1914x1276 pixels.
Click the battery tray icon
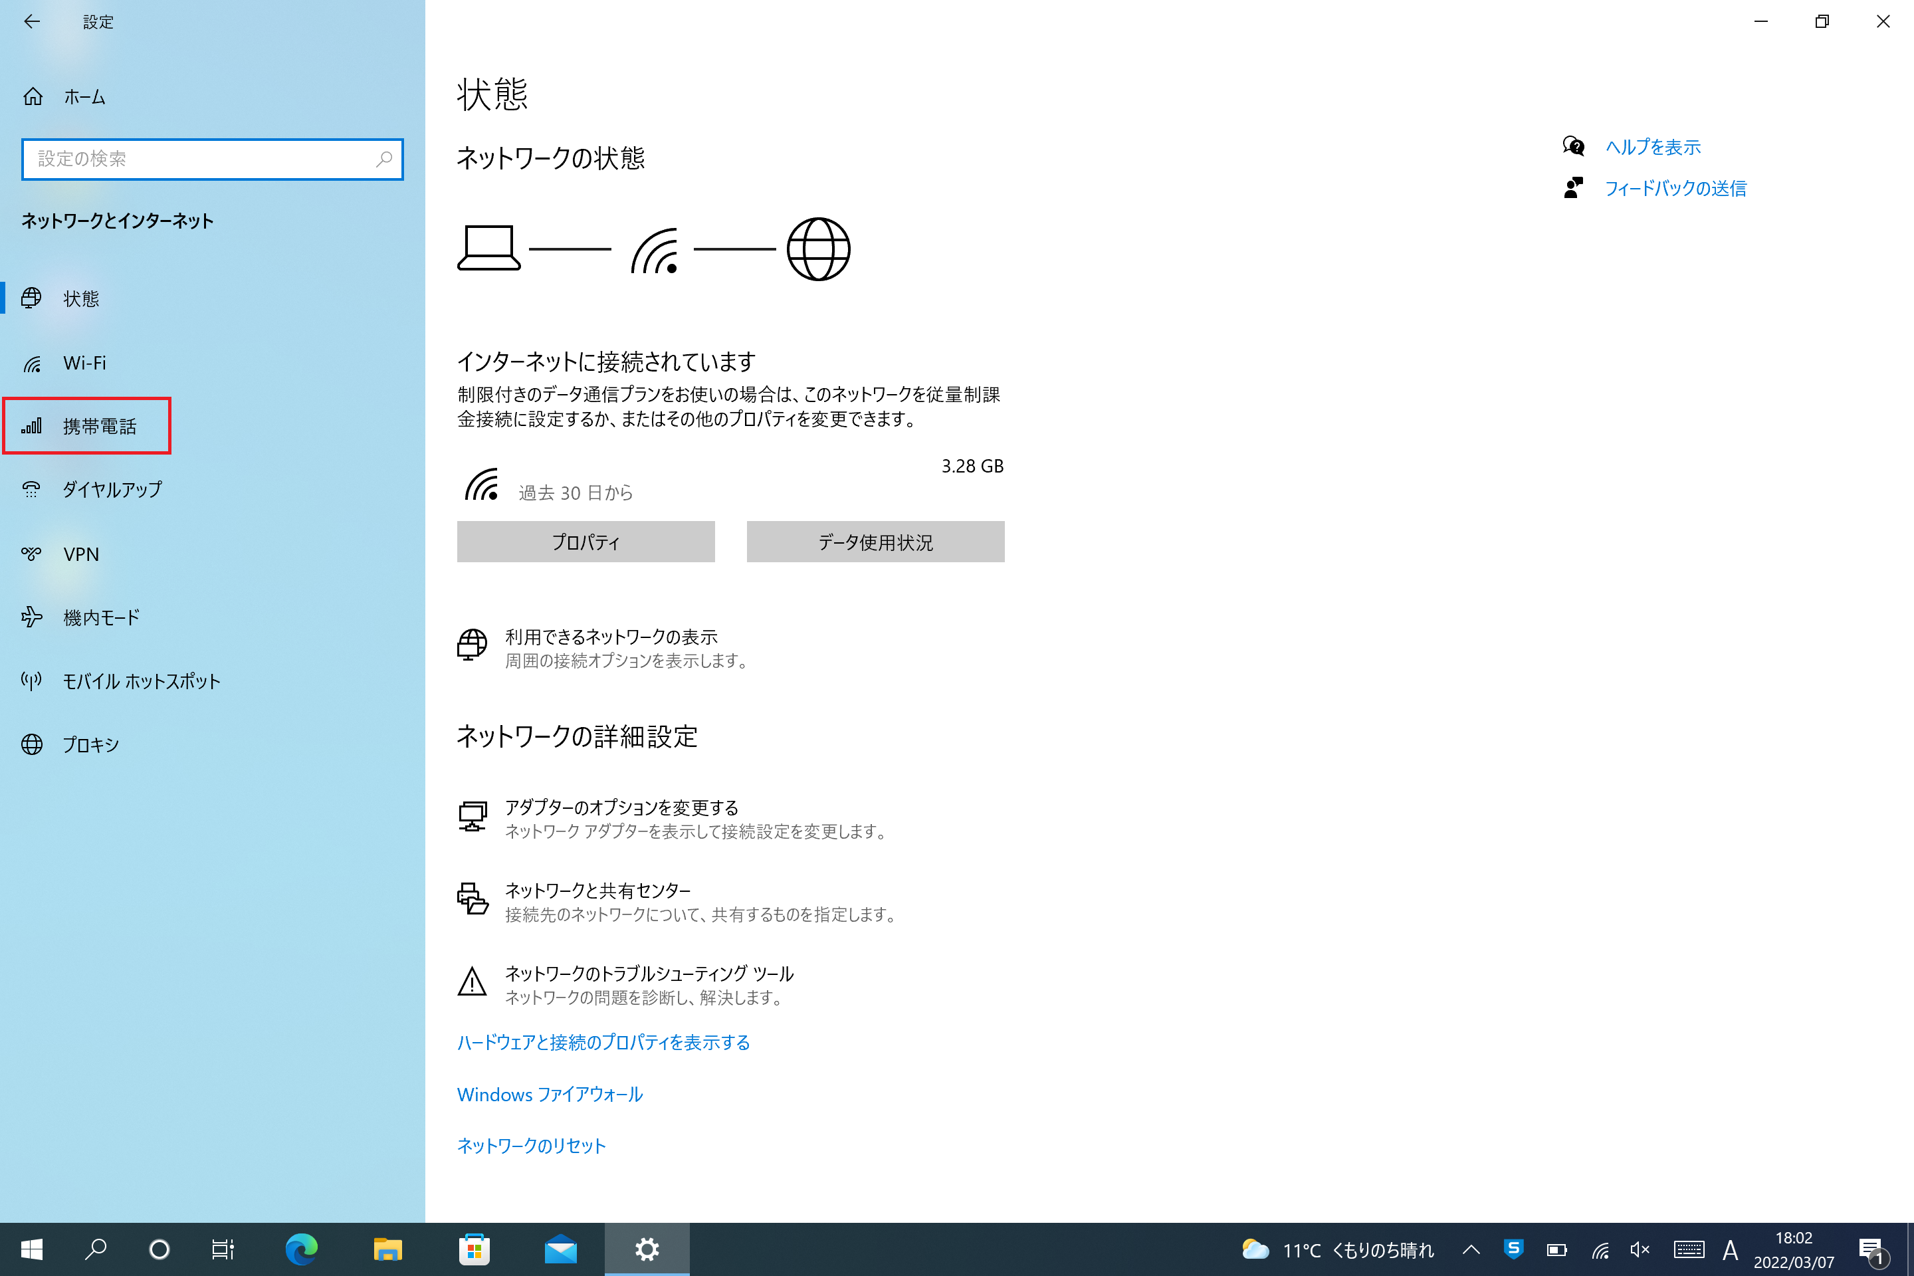[x=1556, y=1250]
